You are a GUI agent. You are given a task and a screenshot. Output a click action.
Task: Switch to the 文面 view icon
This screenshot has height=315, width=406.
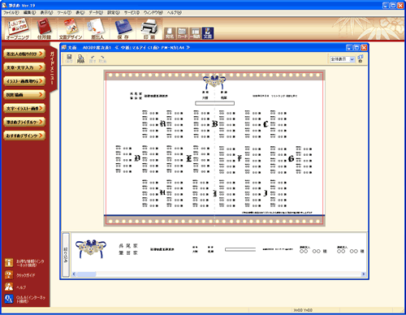tap(208, 33)
